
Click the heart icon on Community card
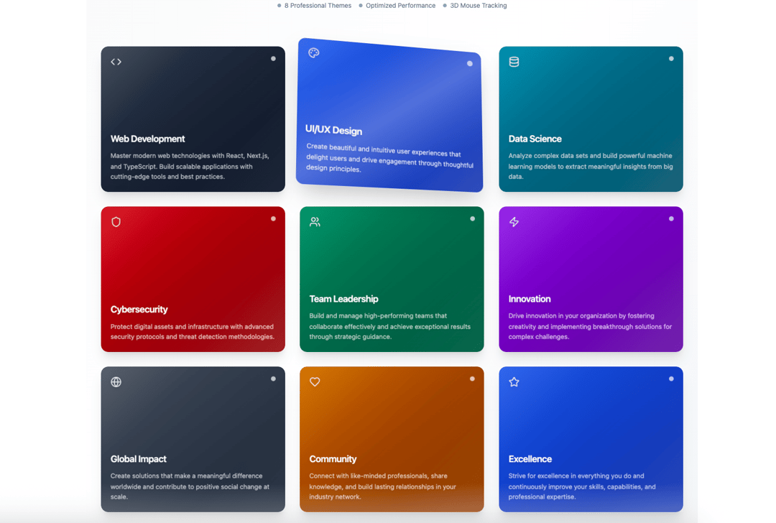(315, 382)
